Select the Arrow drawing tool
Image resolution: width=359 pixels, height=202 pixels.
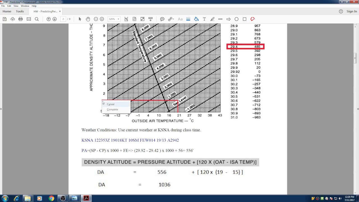pos(229,19)
